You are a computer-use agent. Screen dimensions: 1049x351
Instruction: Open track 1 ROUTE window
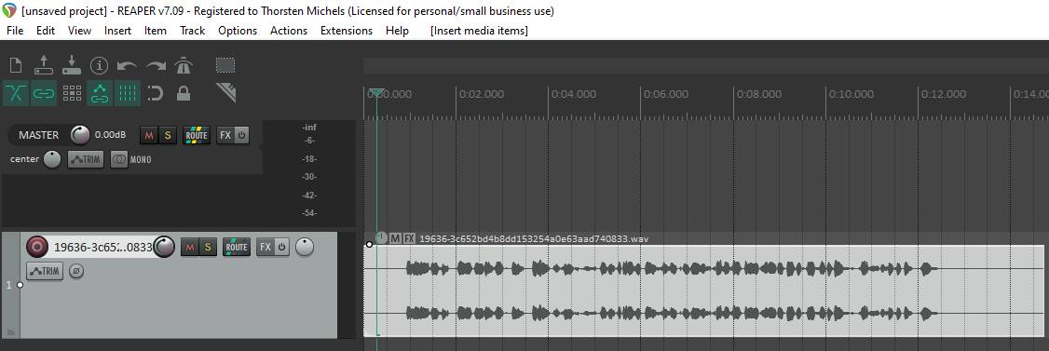click(237, 248)
